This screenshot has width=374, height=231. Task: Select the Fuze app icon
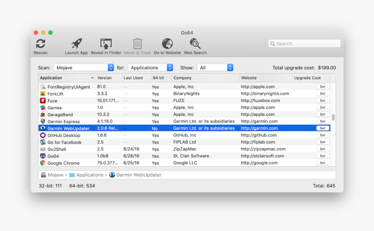(43, 100)
